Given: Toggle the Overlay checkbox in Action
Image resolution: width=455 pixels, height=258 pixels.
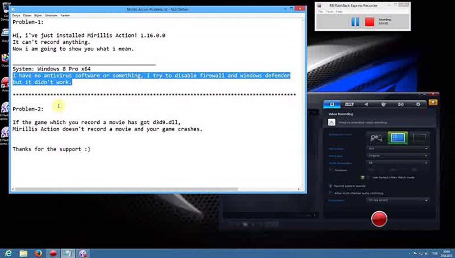Looking at the screenshot, I should 331,170.
